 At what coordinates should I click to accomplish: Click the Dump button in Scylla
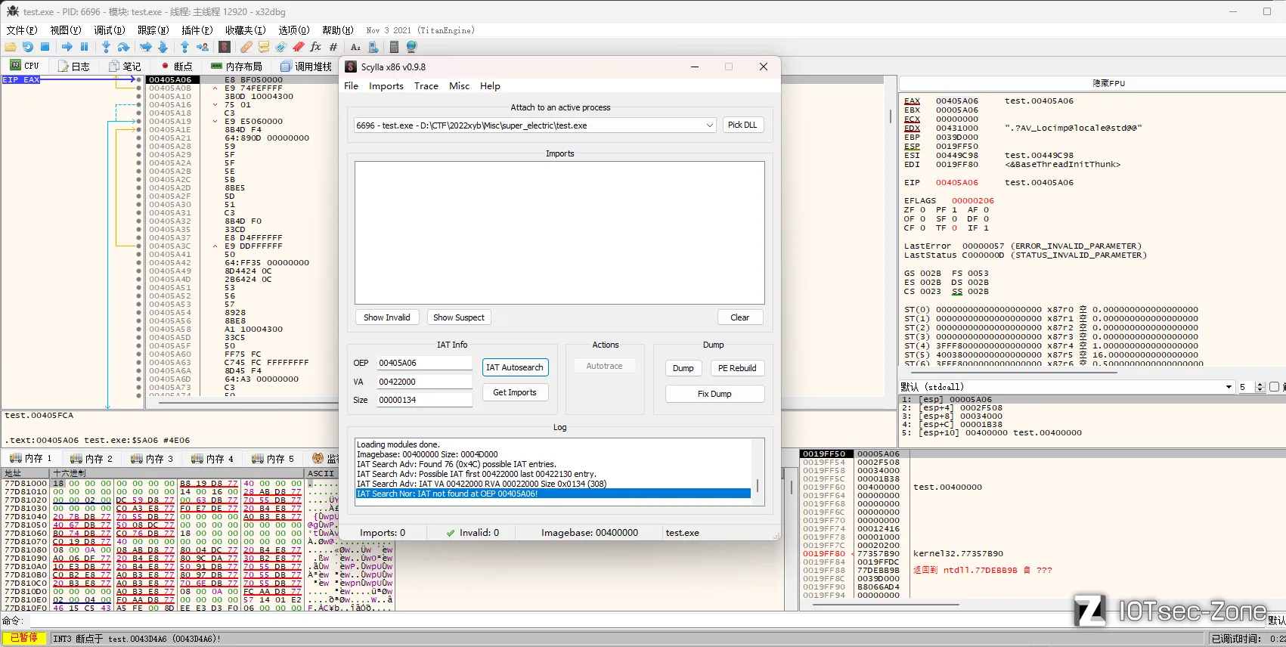tap(683, 368)
